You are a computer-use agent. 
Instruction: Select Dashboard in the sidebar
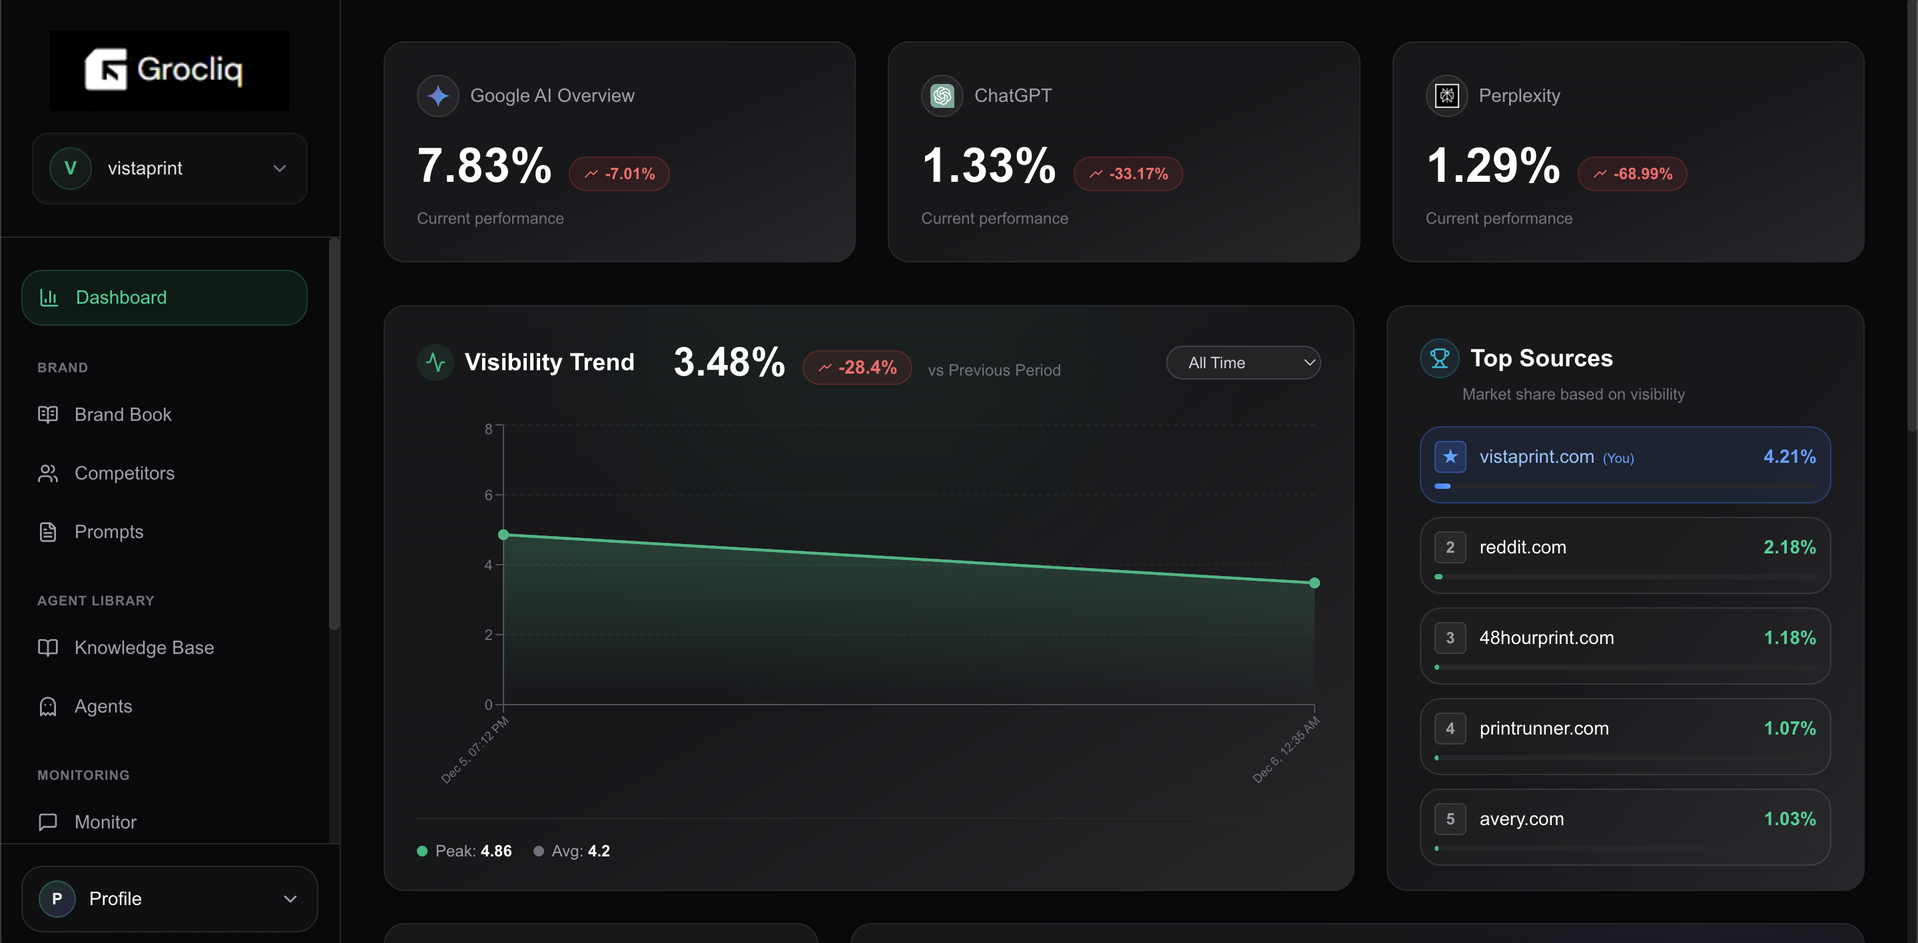[x=164, y=298]
